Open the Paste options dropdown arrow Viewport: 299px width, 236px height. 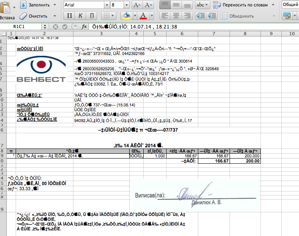[x=14, y=8]
